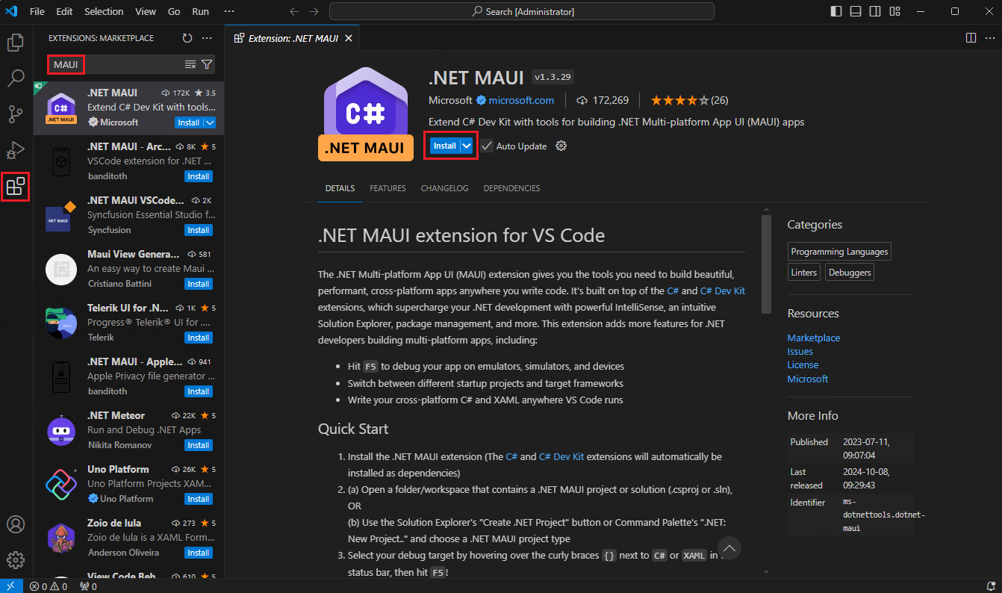Click the filter extensions funnel icon

(207, 65)
